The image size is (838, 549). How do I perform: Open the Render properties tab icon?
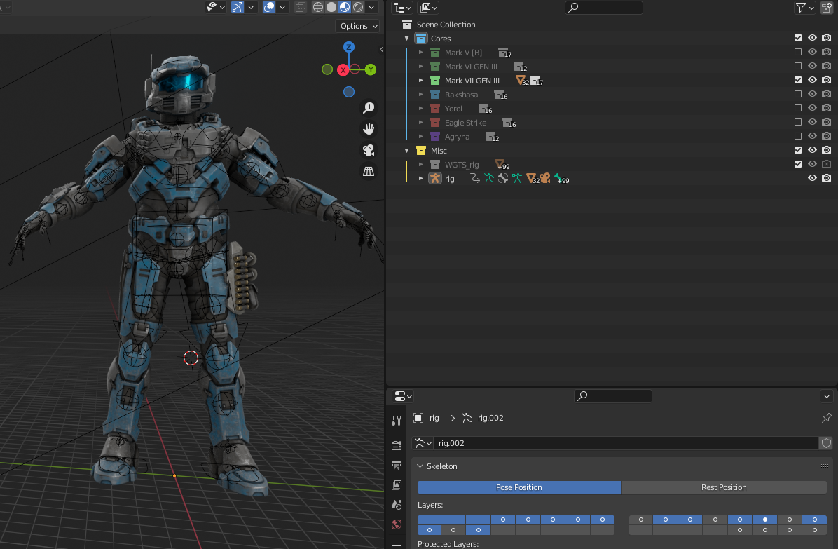(397, 445)
